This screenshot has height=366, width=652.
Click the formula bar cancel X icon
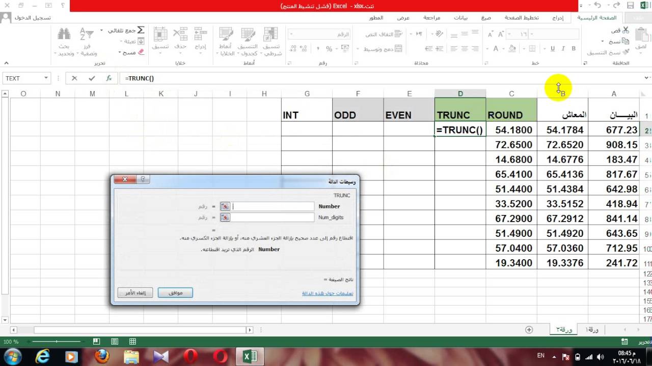pyautogui.click(x=74, y=78)
